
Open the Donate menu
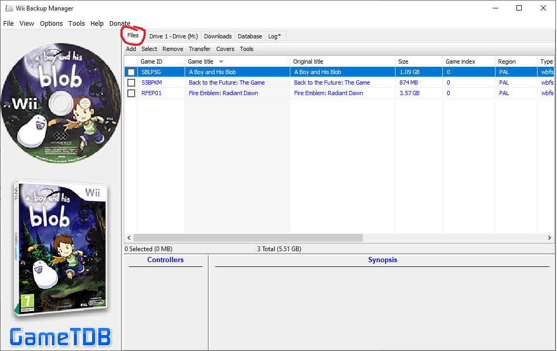point(120,24)
